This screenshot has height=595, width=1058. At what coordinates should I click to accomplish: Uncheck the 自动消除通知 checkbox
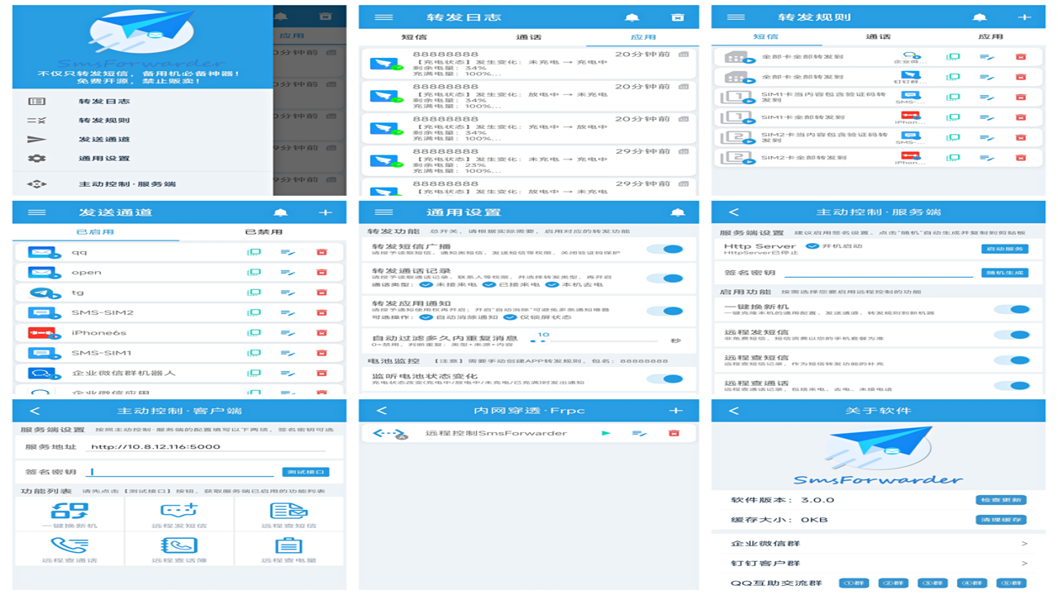[426, 317]
